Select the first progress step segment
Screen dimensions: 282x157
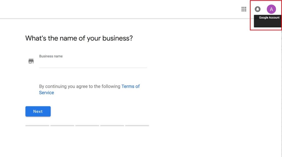click(x=37, y=126)
